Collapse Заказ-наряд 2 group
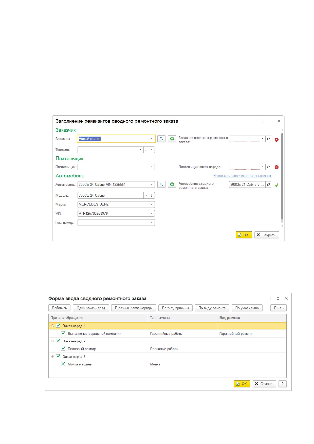 coord(53,341)
